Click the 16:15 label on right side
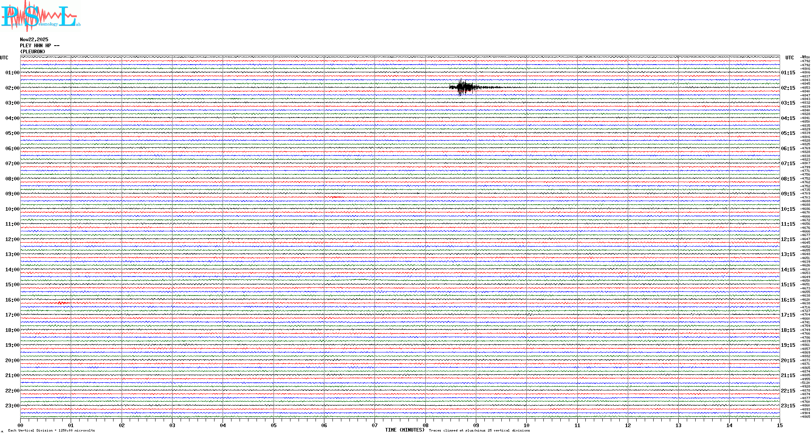Image resolution: width=812 pixels, height=436 pixels. click(x=788, y=300)
